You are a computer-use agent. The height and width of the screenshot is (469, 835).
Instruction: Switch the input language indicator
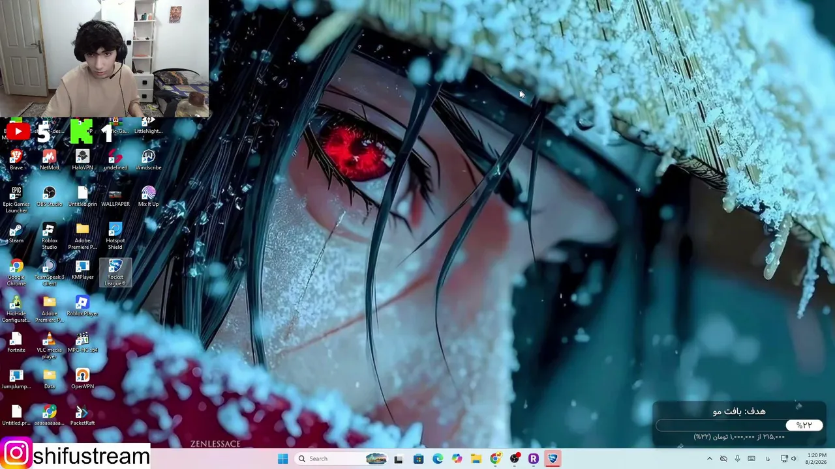768,459
